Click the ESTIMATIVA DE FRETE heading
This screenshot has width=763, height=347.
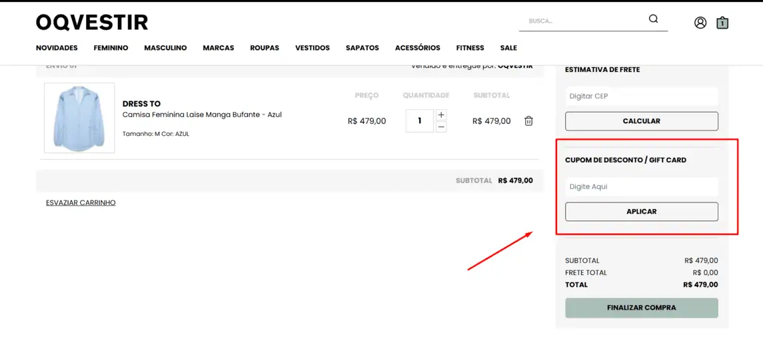tap(602, 69)
